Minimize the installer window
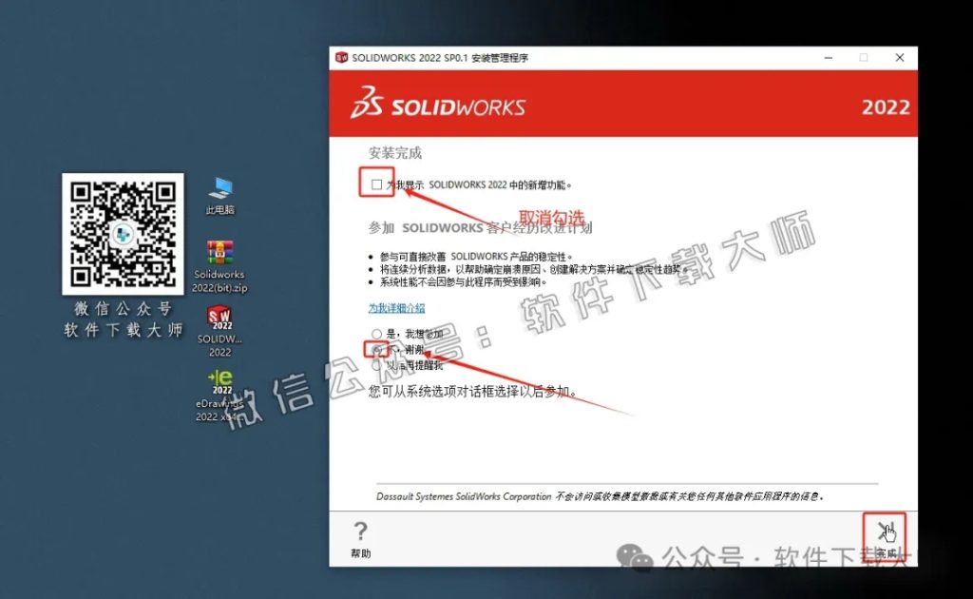The height and width of the screenshot is (599, 973). (827, 57)
